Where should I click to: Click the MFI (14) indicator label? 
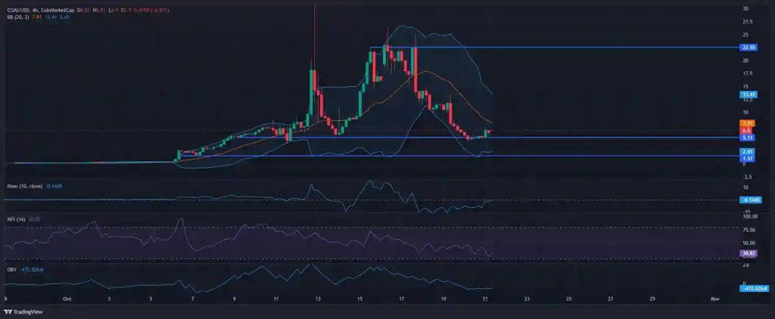[14, 218]
